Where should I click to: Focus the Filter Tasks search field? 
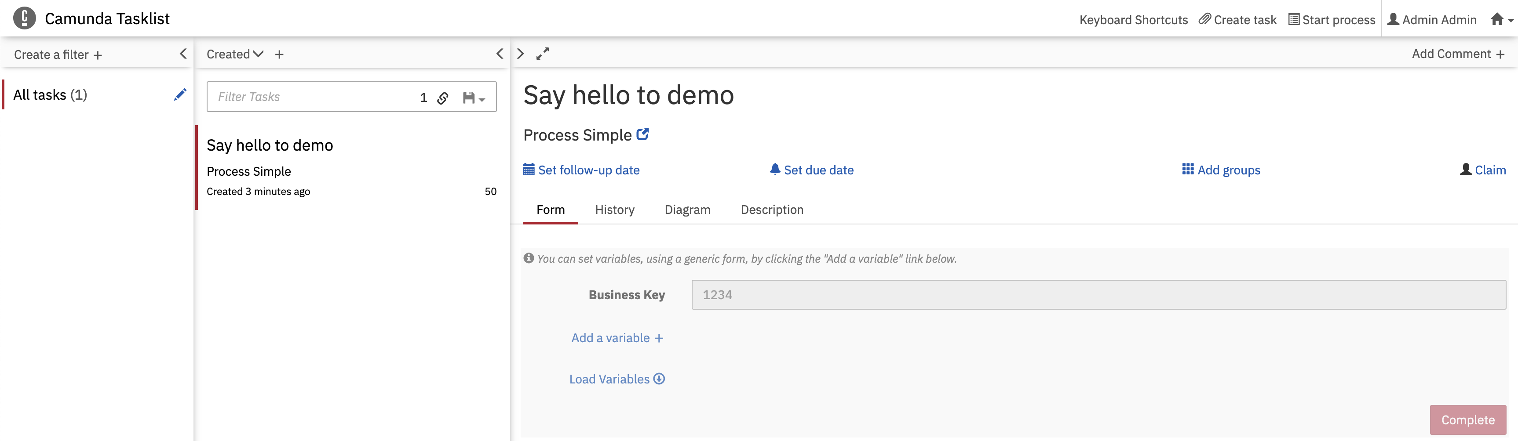click(x=312, y=97)
